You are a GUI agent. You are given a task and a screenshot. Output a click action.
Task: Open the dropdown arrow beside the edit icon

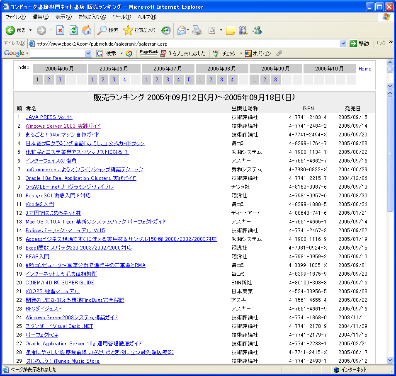(x=221, y=31)
